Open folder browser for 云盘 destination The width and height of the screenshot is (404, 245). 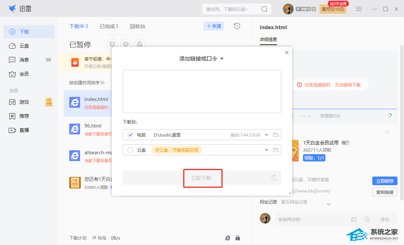276,150
